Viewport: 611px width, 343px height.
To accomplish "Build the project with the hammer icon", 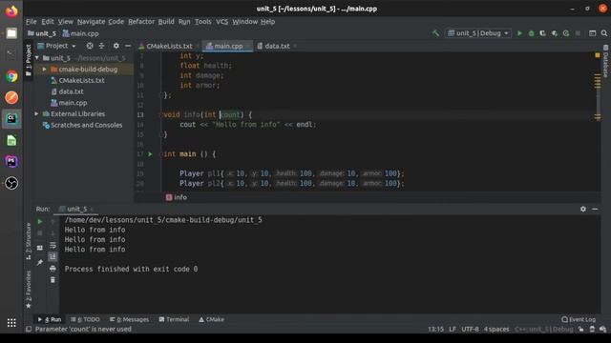I will tap(435, 33).
